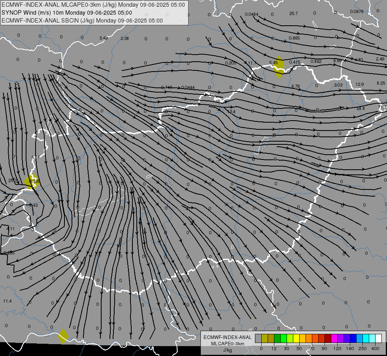Click the map value 4.11
This screenshot has height=356, width=387.
(10, 229)
